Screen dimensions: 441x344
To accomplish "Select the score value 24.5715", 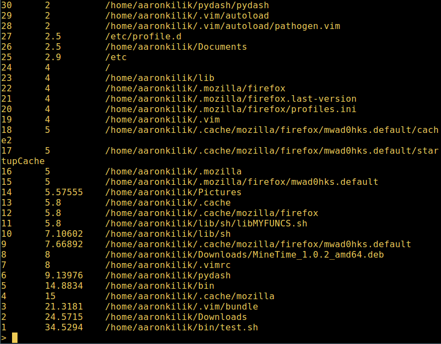I will click(64, 317).
